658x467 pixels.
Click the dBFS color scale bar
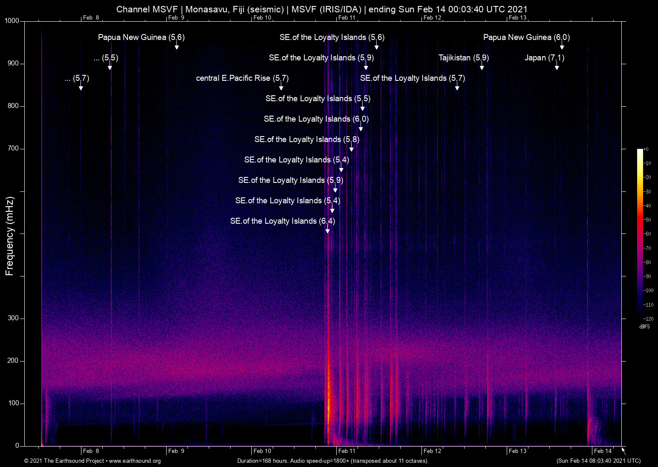pos(640,233)
